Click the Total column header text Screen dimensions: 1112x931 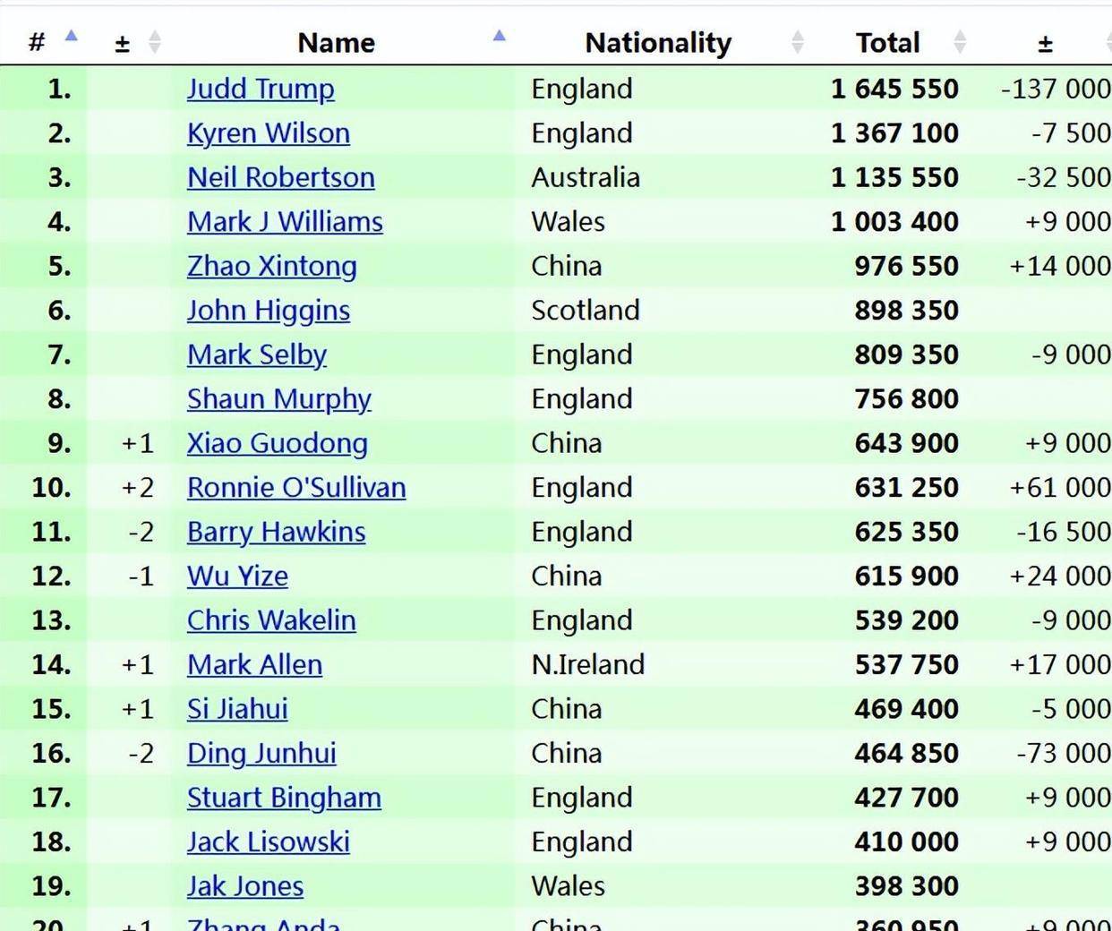[887, 42]
